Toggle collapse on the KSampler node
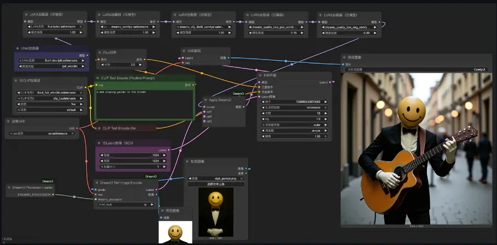Screen dimensions: 497x245 261,75
